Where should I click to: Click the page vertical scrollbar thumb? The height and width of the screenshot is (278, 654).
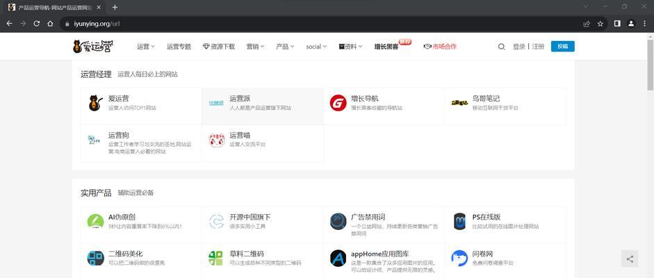(x=651, y=65)
